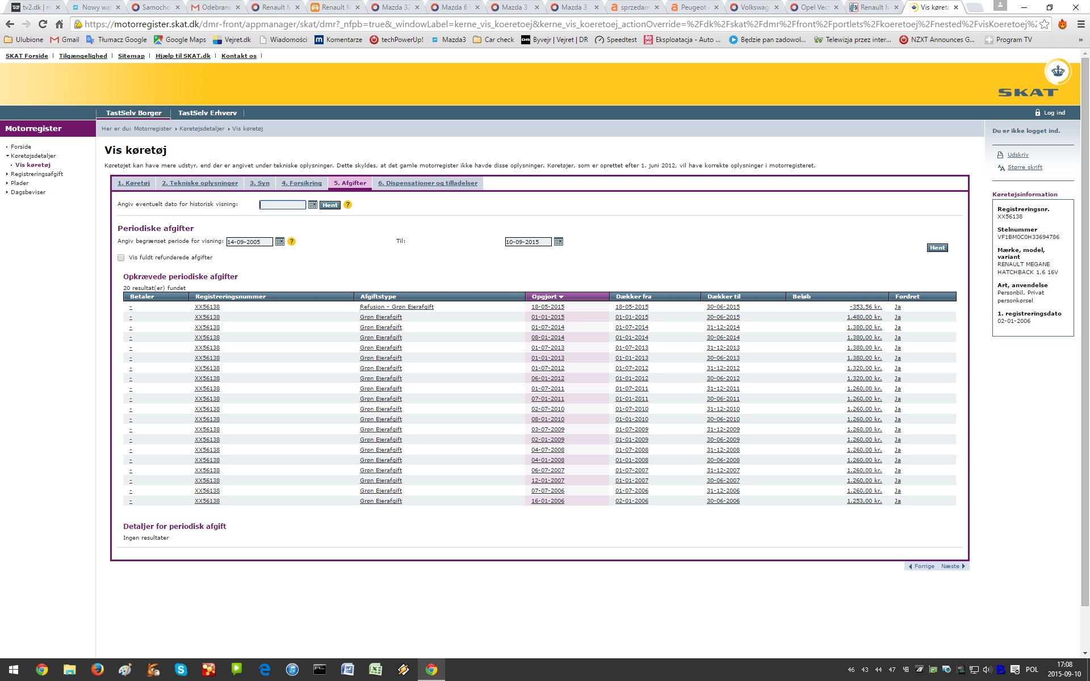Image resolution: width=1090 pixels, height=681 pixels.
Task: Enable Vis fuldt refunderede afgifter checkbox
Action: (x=121, y=258)
